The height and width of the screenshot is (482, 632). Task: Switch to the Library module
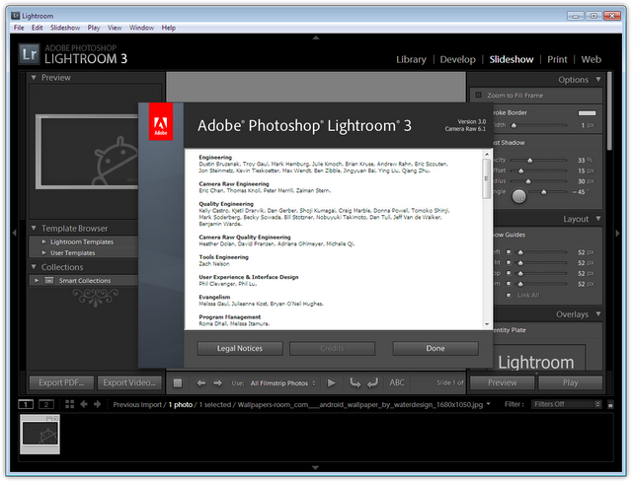tap(411, 59)
